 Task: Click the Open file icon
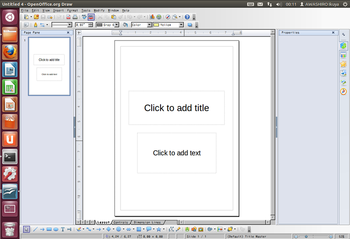pos(36,17)
